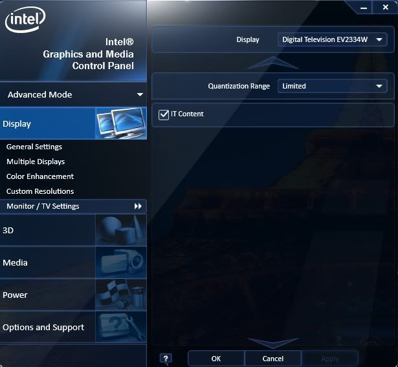Close the control panel window
The height and width of the screenshot is (367, 398).
click(x=385, y=7)
